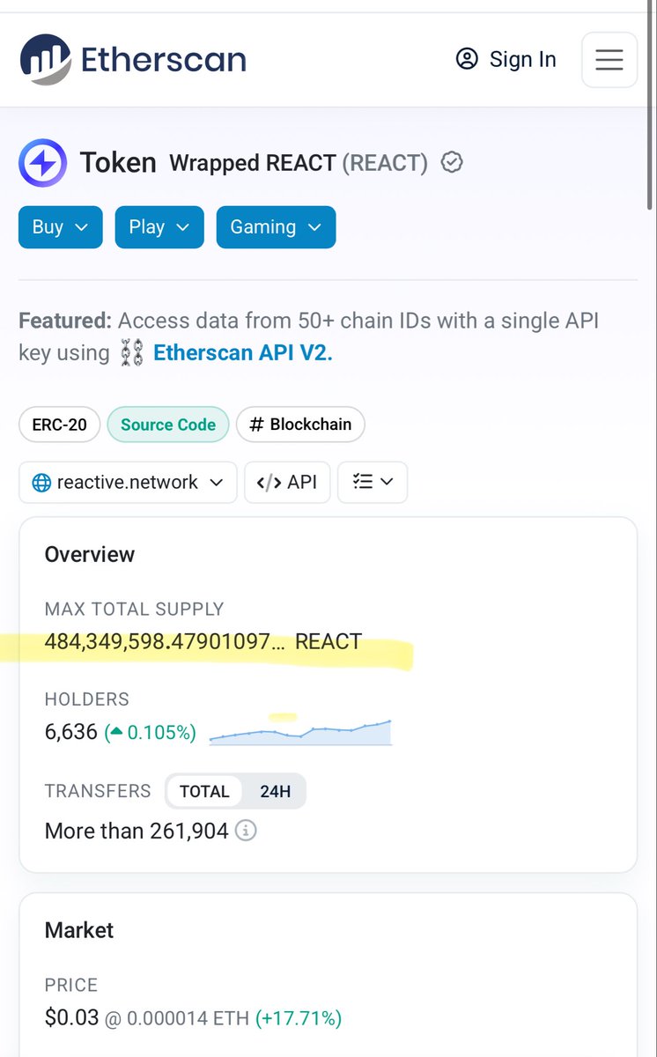Click the info icon beside transfers count

(x=246, y=831)
